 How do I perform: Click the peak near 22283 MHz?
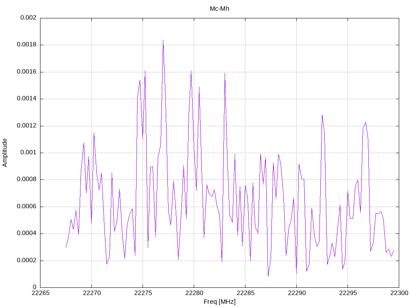click(x=225, y=74)
